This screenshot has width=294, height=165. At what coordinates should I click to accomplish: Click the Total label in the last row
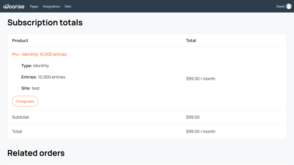18,131
